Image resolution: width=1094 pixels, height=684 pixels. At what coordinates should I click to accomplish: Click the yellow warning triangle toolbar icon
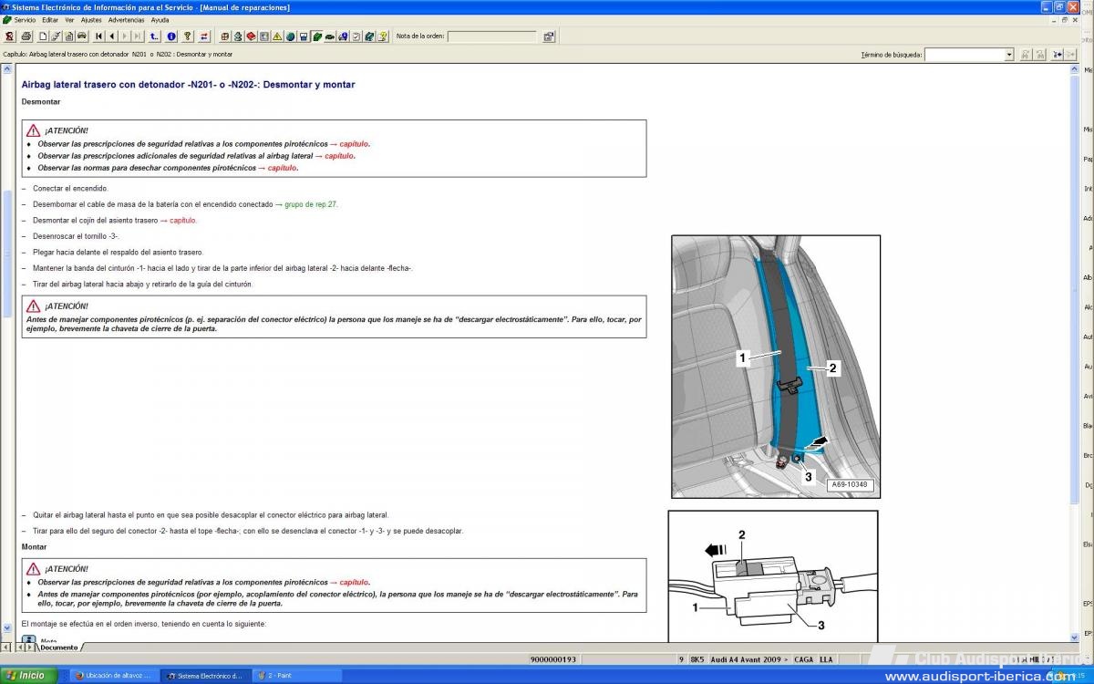pyautogui.click(x=277, y=36)
